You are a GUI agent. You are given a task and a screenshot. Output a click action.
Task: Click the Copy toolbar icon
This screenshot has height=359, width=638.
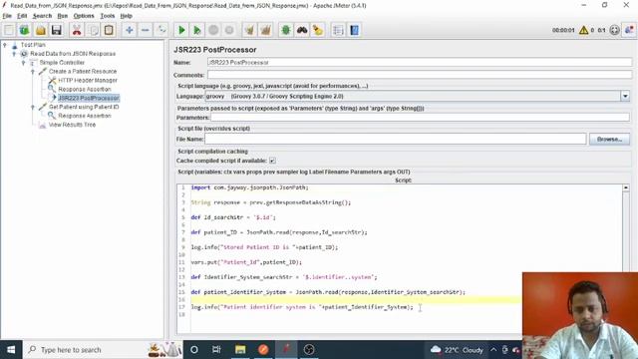pos(93,30)
